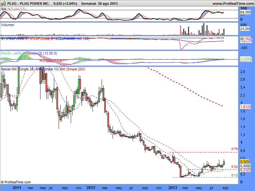Screen dimensions: 255x191
Task: Click the 0,0293 MACD value tag
Action: pyautogui.click(x=245, y=59)
